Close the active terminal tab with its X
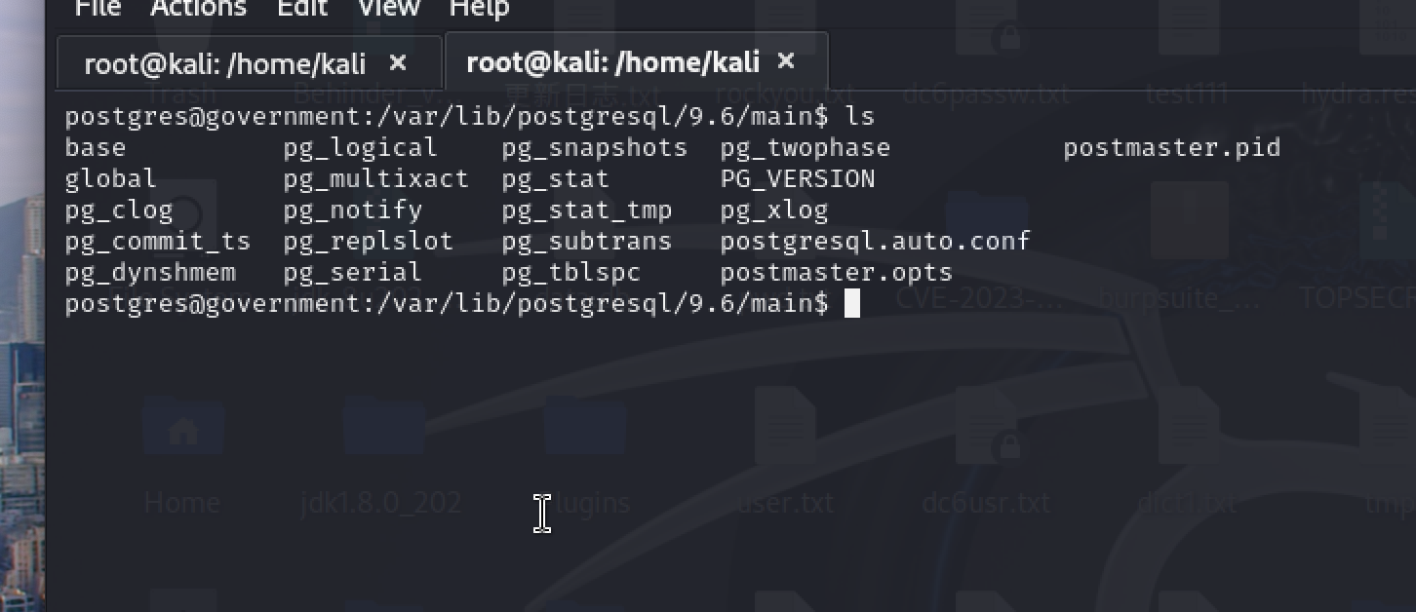Screen dimensions: 1416x612 tap(786, 62)
